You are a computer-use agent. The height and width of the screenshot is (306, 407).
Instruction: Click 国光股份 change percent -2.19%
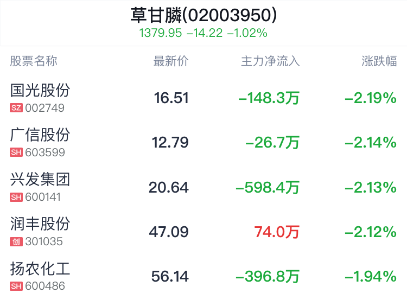coord(371,98)
